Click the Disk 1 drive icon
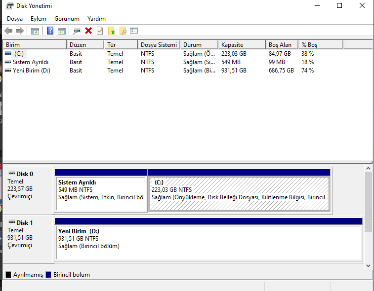Viewport: 374px width, 291px height. click(12, 222)
